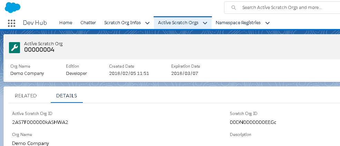This screenshot has height=146, width=340.
Task: Click the Scratch Org ID value 00DN0000000EEGc
Action: (253, 122)
